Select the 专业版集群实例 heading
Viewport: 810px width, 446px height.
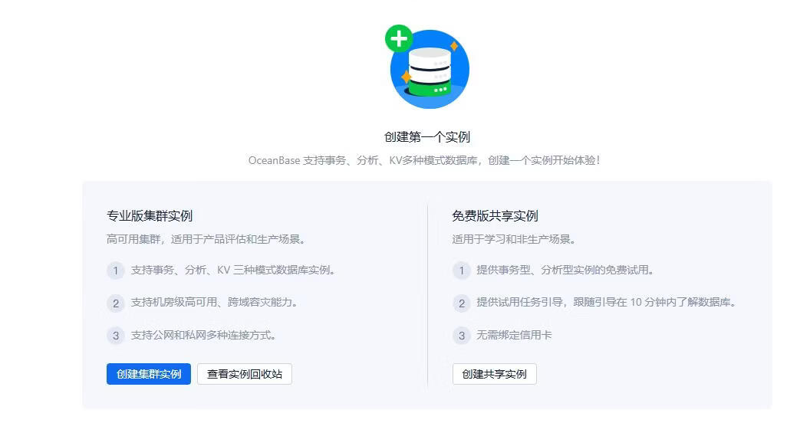pyautogui.click(x=150, y=216)
